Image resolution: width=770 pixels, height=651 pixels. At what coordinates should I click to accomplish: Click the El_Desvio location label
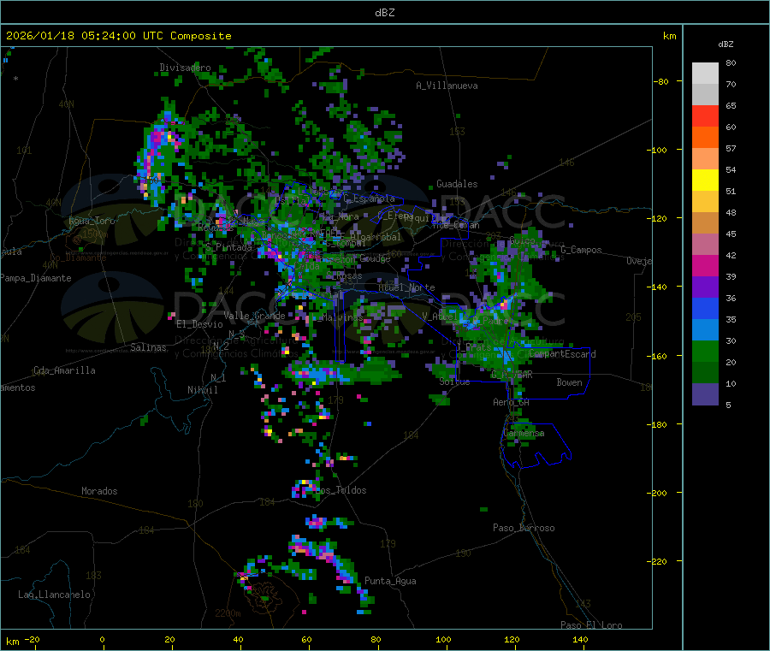tap(199, 324)
